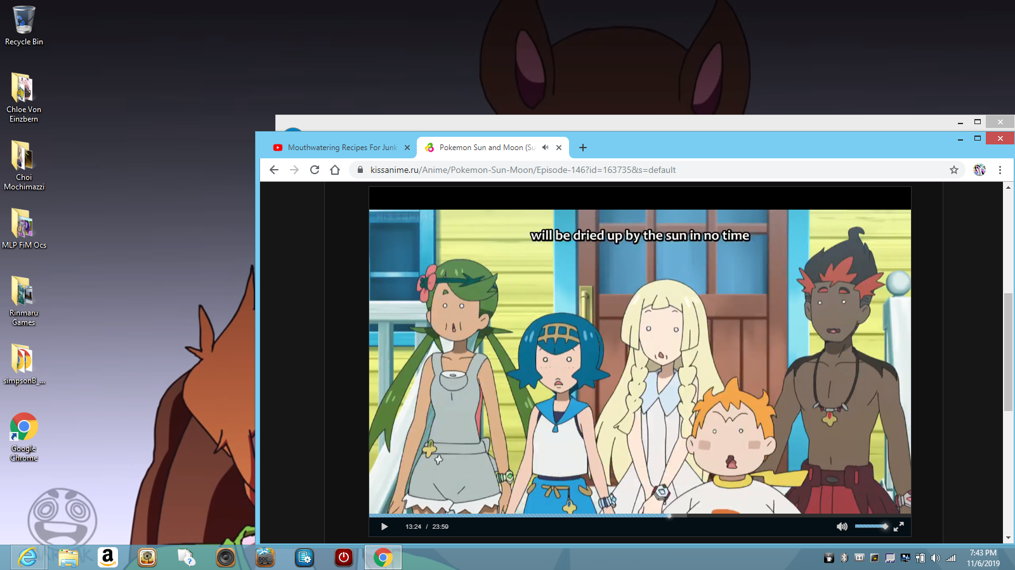Open Recycle Bin on desktop
1015x570 pixels.
click(x=24, y=26)
